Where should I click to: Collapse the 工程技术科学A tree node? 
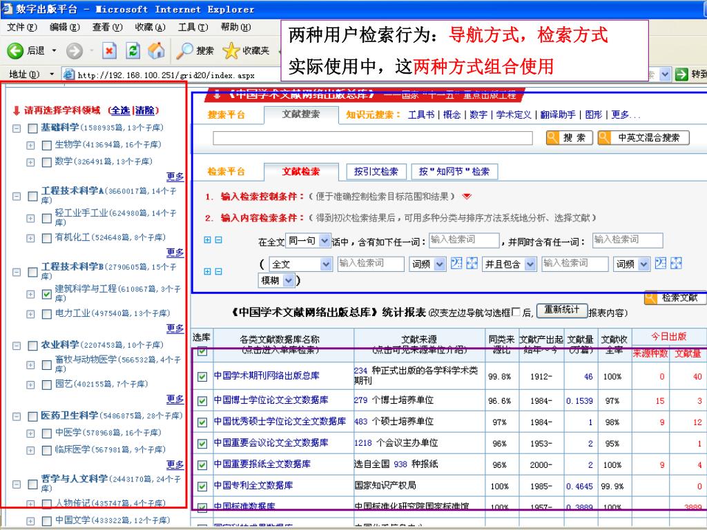coord(17,197)
